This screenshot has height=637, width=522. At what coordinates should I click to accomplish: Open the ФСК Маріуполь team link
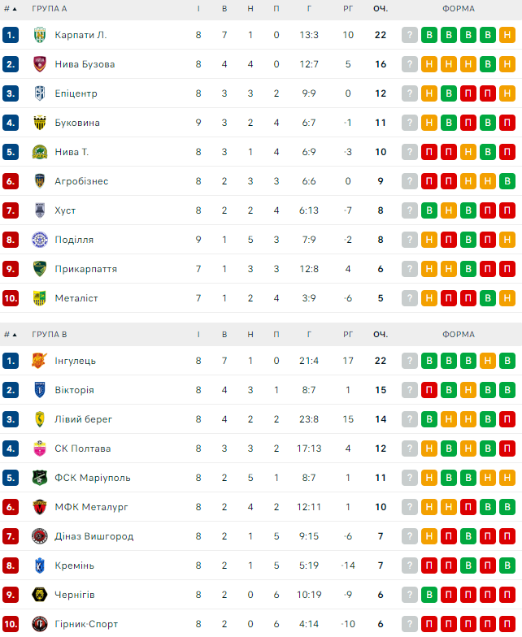[92, 478]
